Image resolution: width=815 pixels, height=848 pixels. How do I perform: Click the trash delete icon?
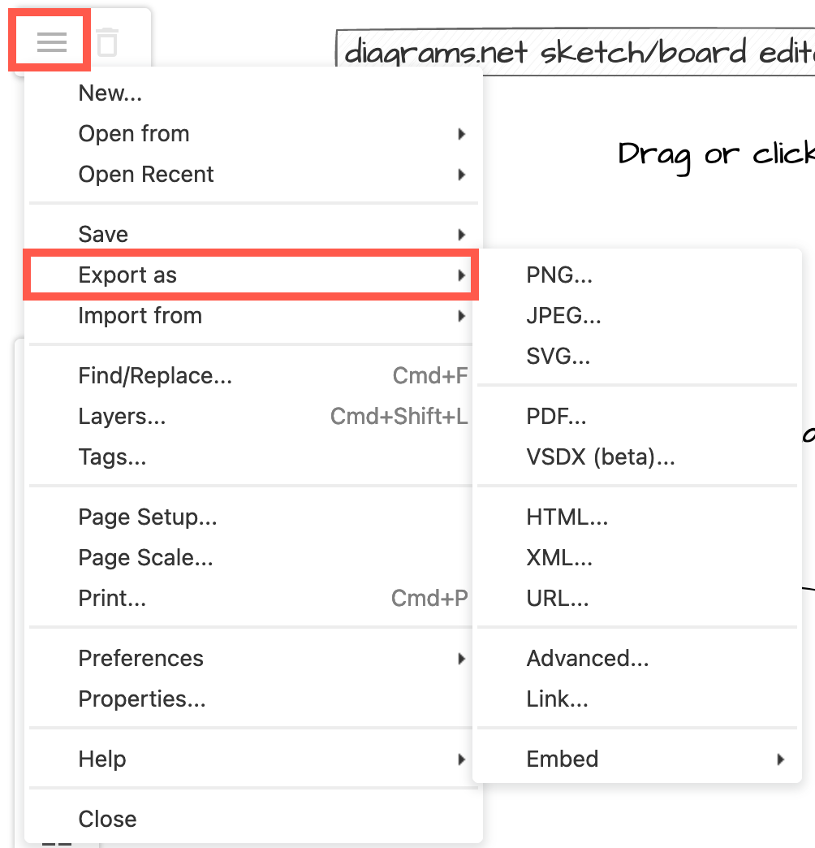click(107, 42)
